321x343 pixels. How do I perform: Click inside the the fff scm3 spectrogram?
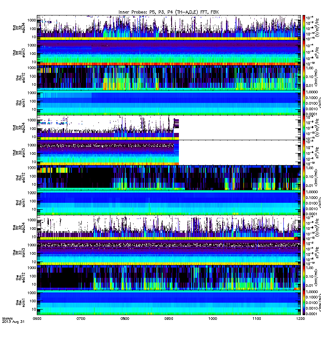[x=169, y=253]
